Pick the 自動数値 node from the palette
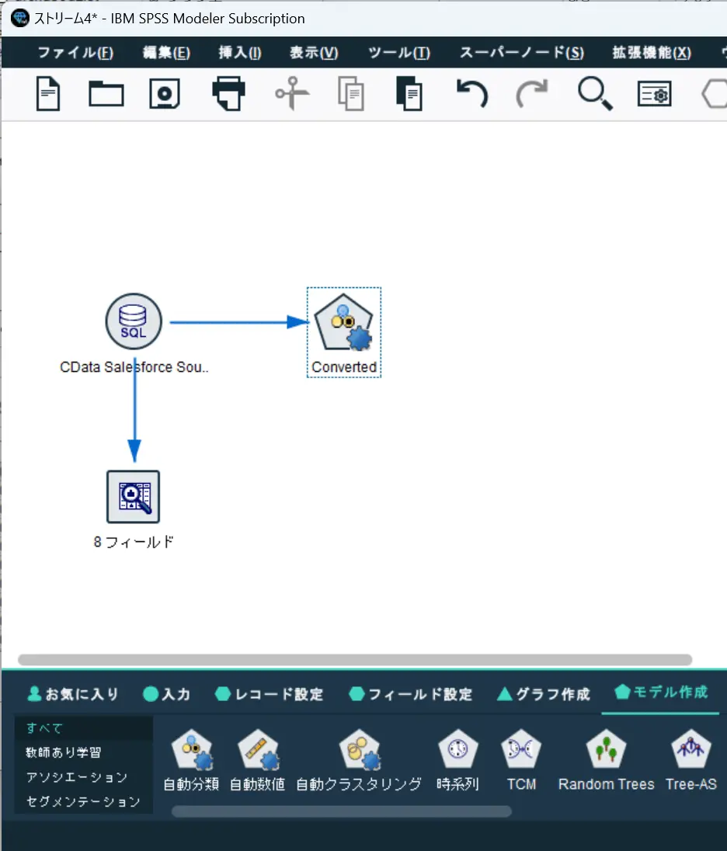This screenshot has height=851, width=727. 257,760
